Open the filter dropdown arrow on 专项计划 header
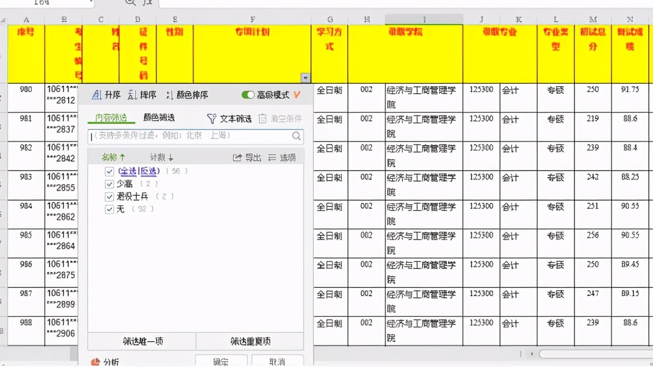This screenshot has width=653, height=367. pyautogui.click(x=306, y=77)
